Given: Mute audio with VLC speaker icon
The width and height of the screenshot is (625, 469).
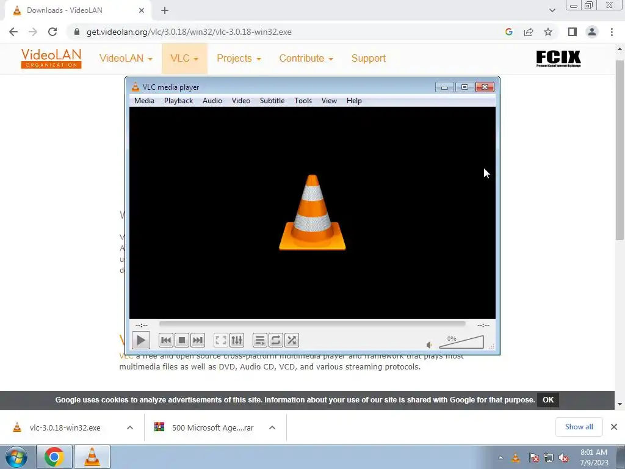Looking at the screenshot, I should click(429, 345).
